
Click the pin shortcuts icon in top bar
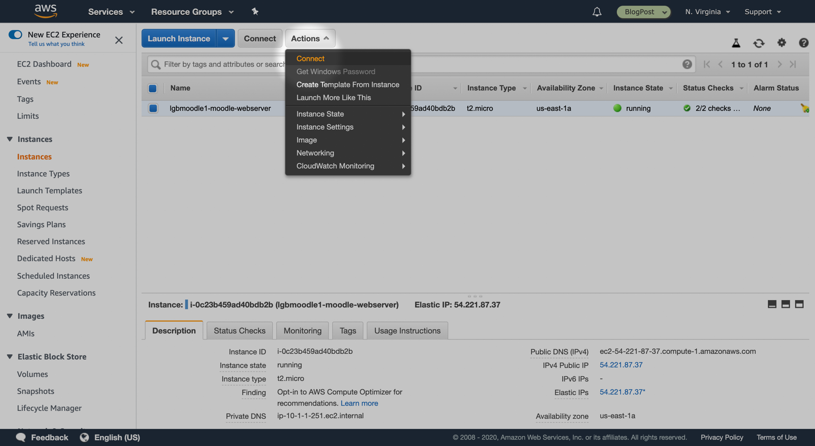pyautogui.click(x=255, y=11)
